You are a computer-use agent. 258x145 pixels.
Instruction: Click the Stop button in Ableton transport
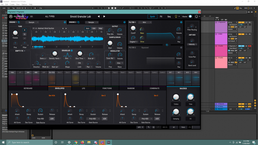[x=112, y=8]
